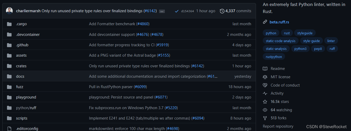Image resolution: width=351 pixels, height=131 pixels.
Task: Click the eye icon beside 64 watching
Action: pos(265,110)
